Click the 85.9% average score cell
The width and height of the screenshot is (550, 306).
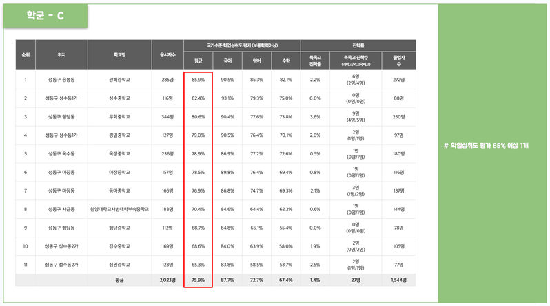point(198,80)
